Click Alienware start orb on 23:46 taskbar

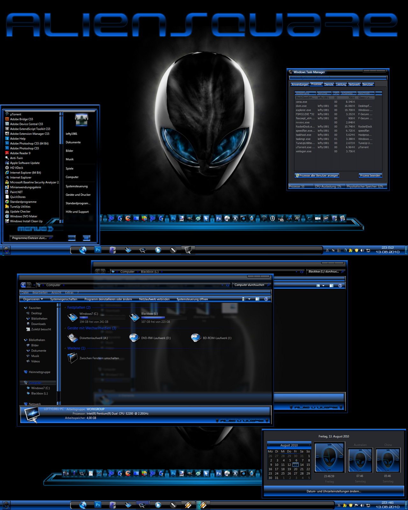pyautogui.click(x=6, y=505)
